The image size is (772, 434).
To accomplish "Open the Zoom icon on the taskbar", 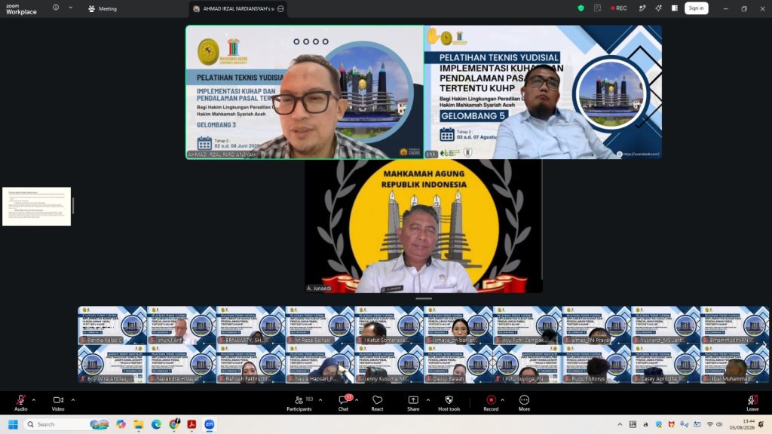I will tap(210, 424).
